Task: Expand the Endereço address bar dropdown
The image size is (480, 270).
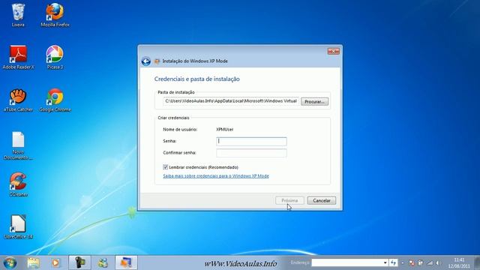Action: 385,262
